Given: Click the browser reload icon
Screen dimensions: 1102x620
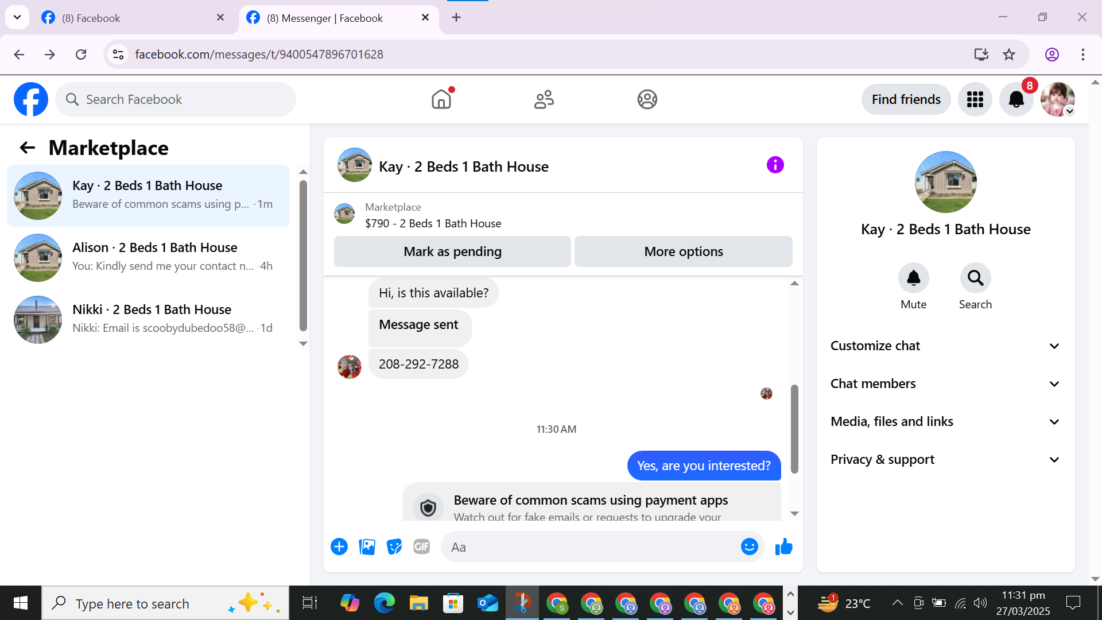Looking at the screenshot, I should [x=81, y=55].
